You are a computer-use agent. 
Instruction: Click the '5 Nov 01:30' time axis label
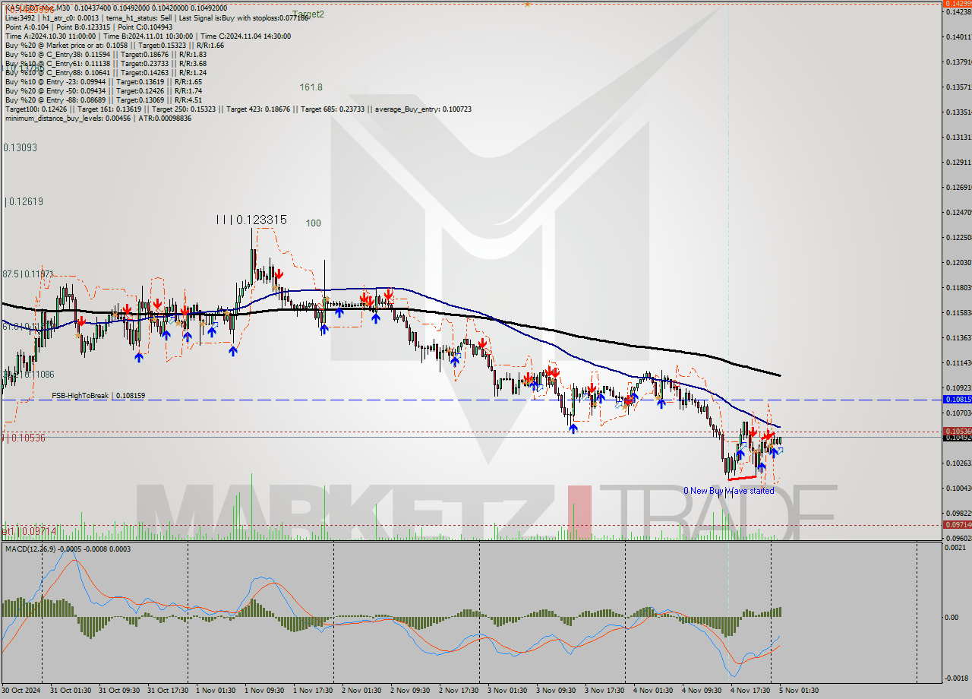point(799,691)
